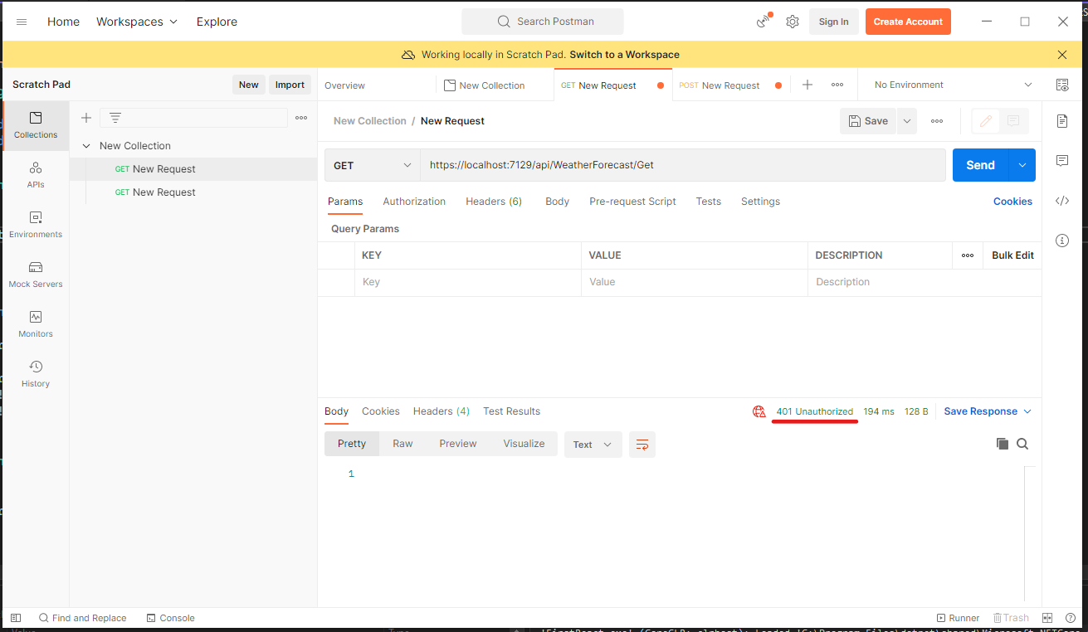Viewport: 1088px width, 632px height.
Task: Open the request three-dot menu beside Save
Action: 937,121
